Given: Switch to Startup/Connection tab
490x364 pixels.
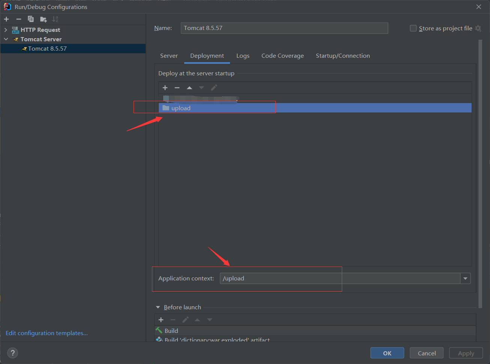Looking at the screenshot, I should pos(343,56).
